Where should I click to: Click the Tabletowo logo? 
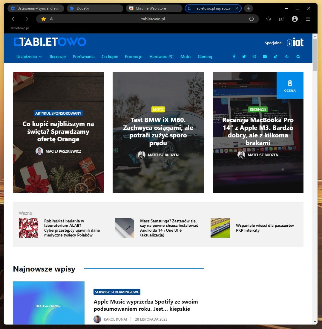tap(50, 42)
